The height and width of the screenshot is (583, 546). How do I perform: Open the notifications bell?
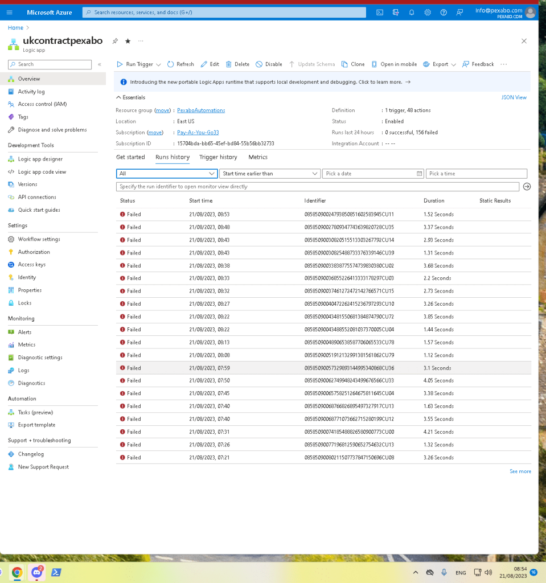(412, 13)
